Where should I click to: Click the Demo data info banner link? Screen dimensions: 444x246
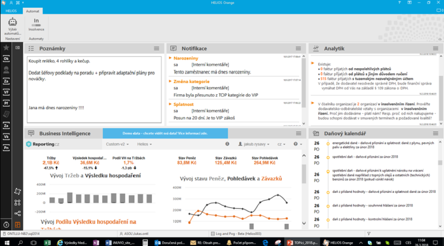pos(165,133)
